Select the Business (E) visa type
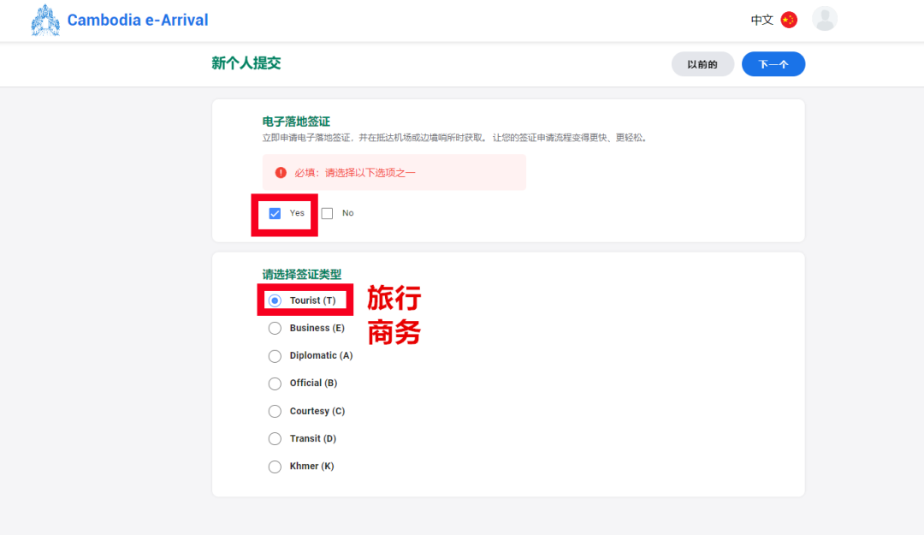 point(275,328)
